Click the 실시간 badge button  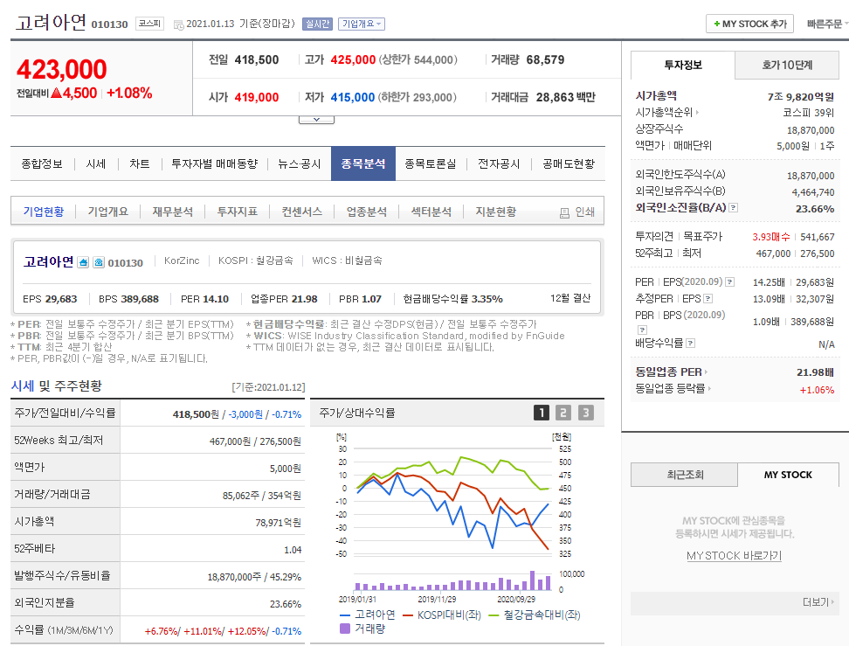pyautogui.click(x=317, y=24)
